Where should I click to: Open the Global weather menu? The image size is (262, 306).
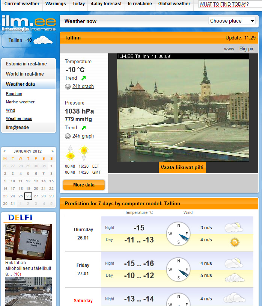click(174, 4)
